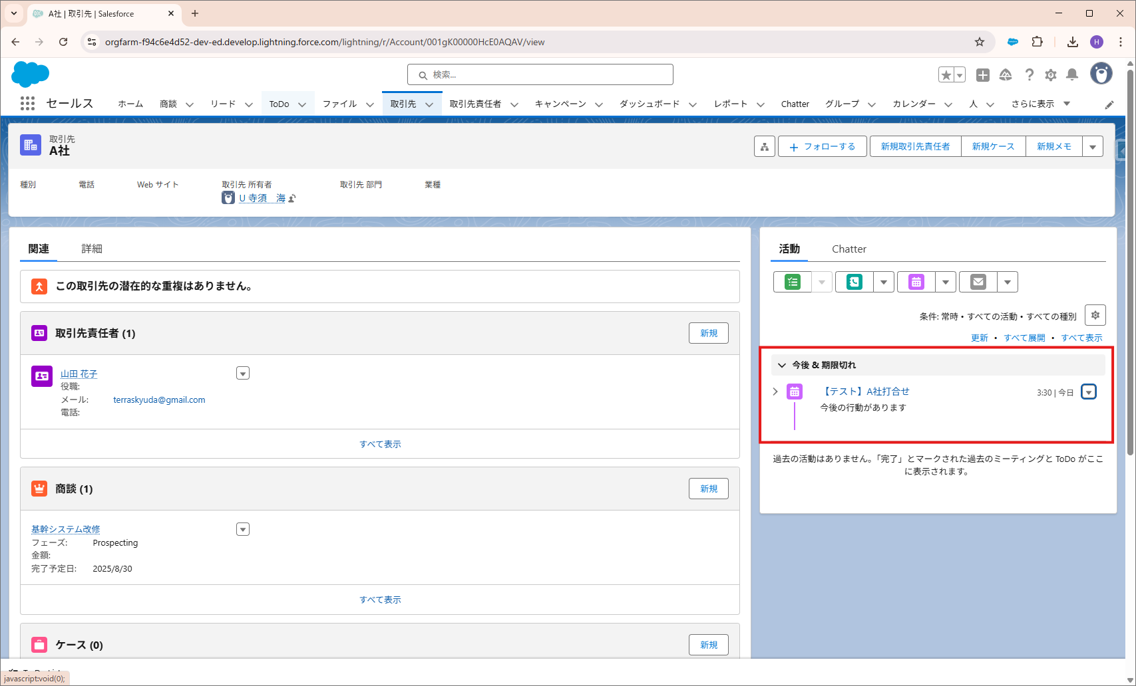
Task: Expand the 【テスト】A社打合せ timeline item
Action: coord(775,392)
